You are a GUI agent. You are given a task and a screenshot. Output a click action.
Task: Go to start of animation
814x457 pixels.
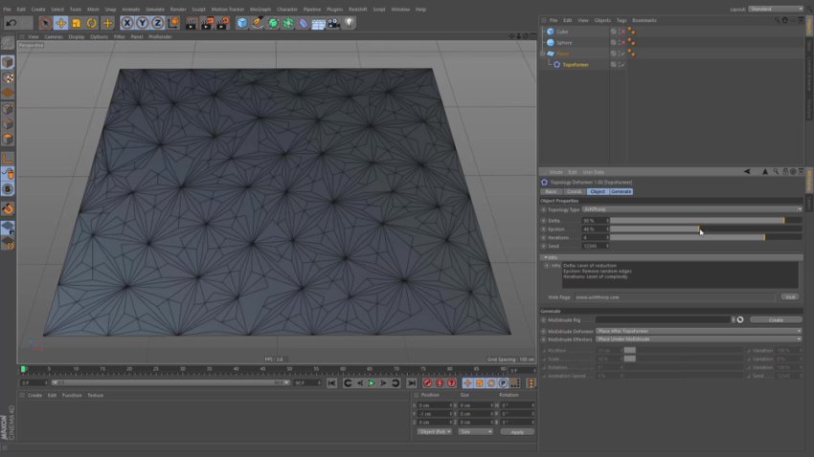tap(331, 383)
